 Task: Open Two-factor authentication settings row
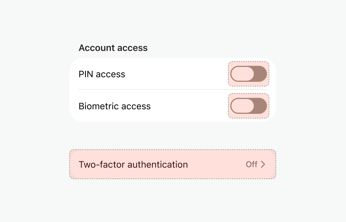(x=172, y=164)
